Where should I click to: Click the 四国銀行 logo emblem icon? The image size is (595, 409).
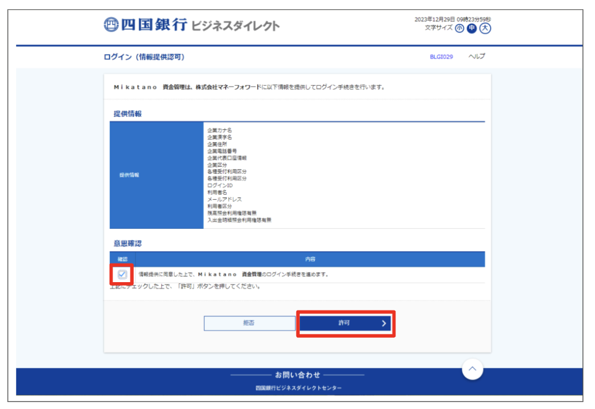(111, 25)
